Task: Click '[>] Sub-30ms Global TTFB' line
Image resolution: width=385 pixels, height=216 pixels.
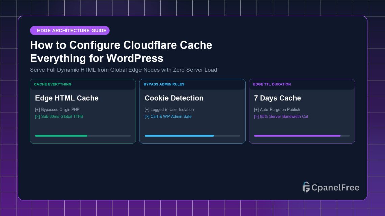Action: click(x=59, y=117)
